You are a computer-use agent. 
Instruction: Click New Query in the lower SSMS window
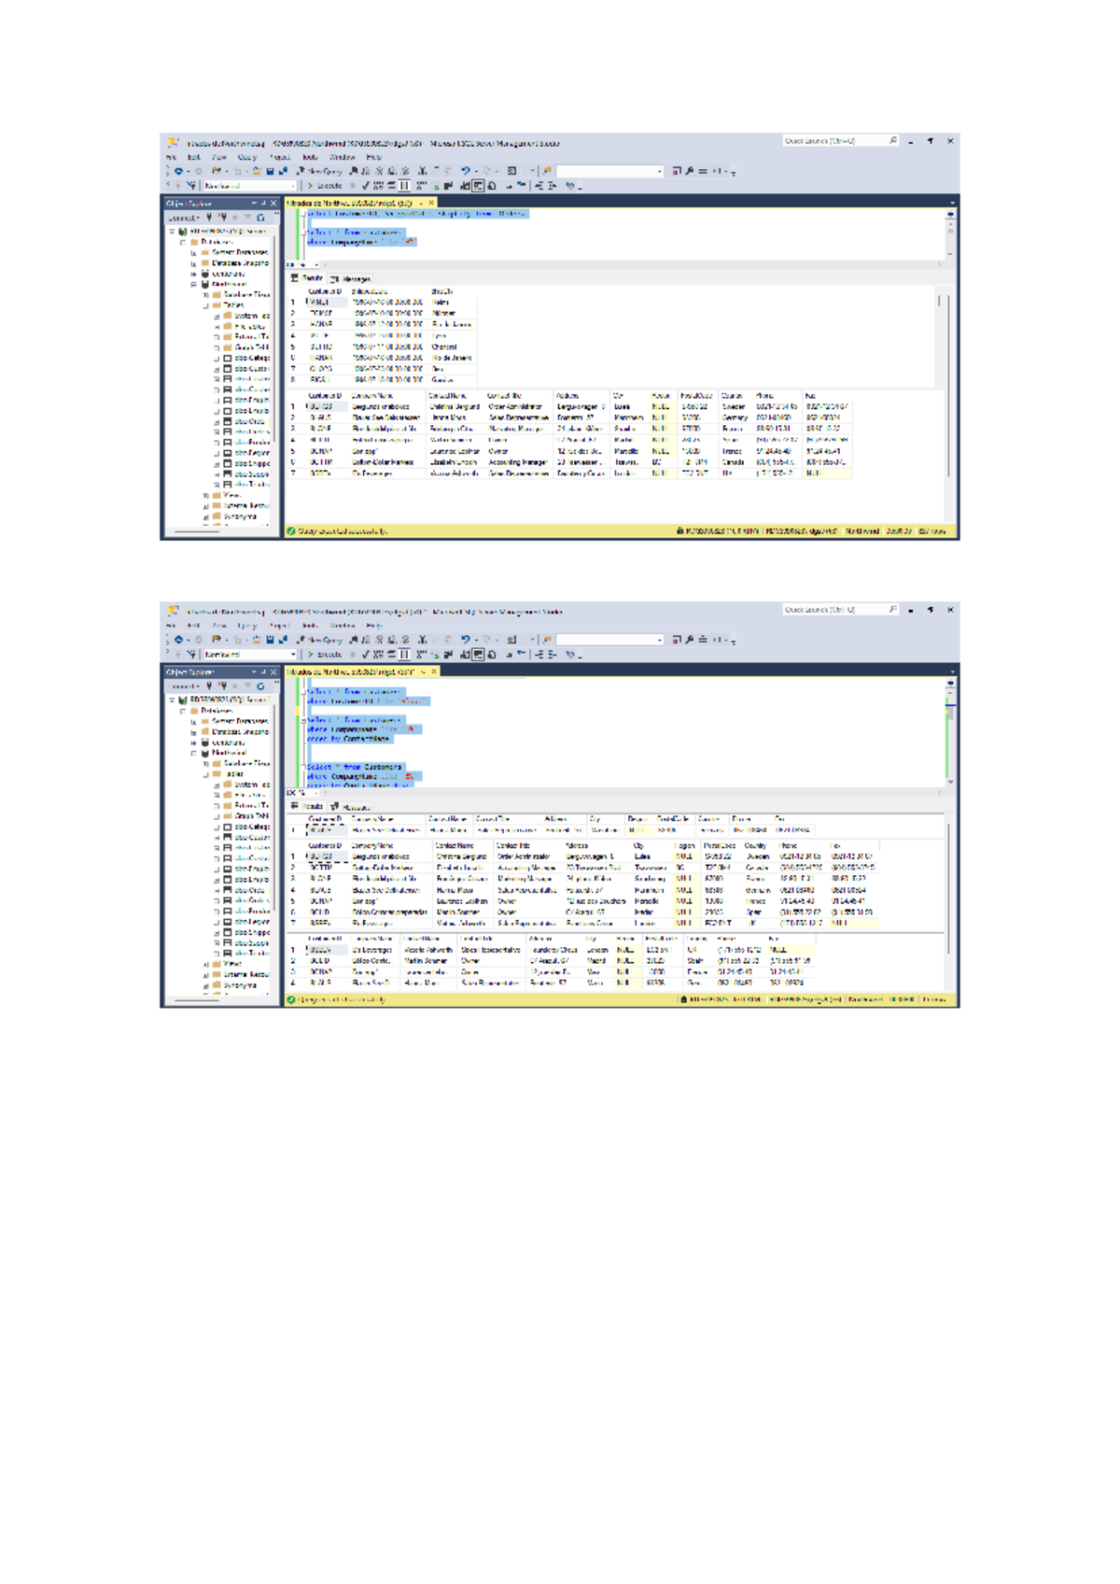pos(320,640)
